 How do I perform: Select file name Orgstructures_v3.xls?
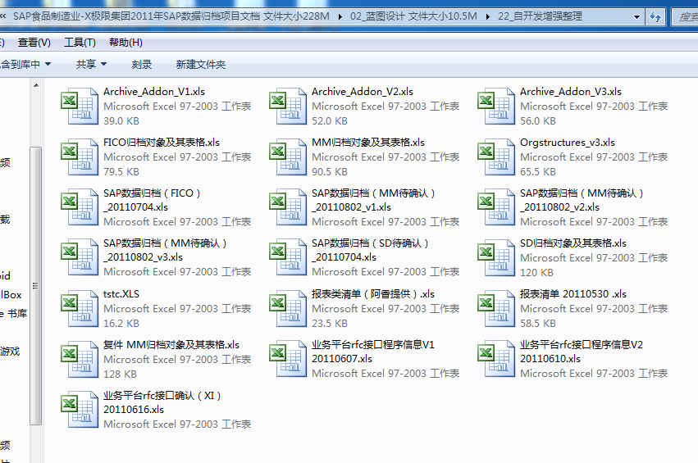(x=568, y=143)
